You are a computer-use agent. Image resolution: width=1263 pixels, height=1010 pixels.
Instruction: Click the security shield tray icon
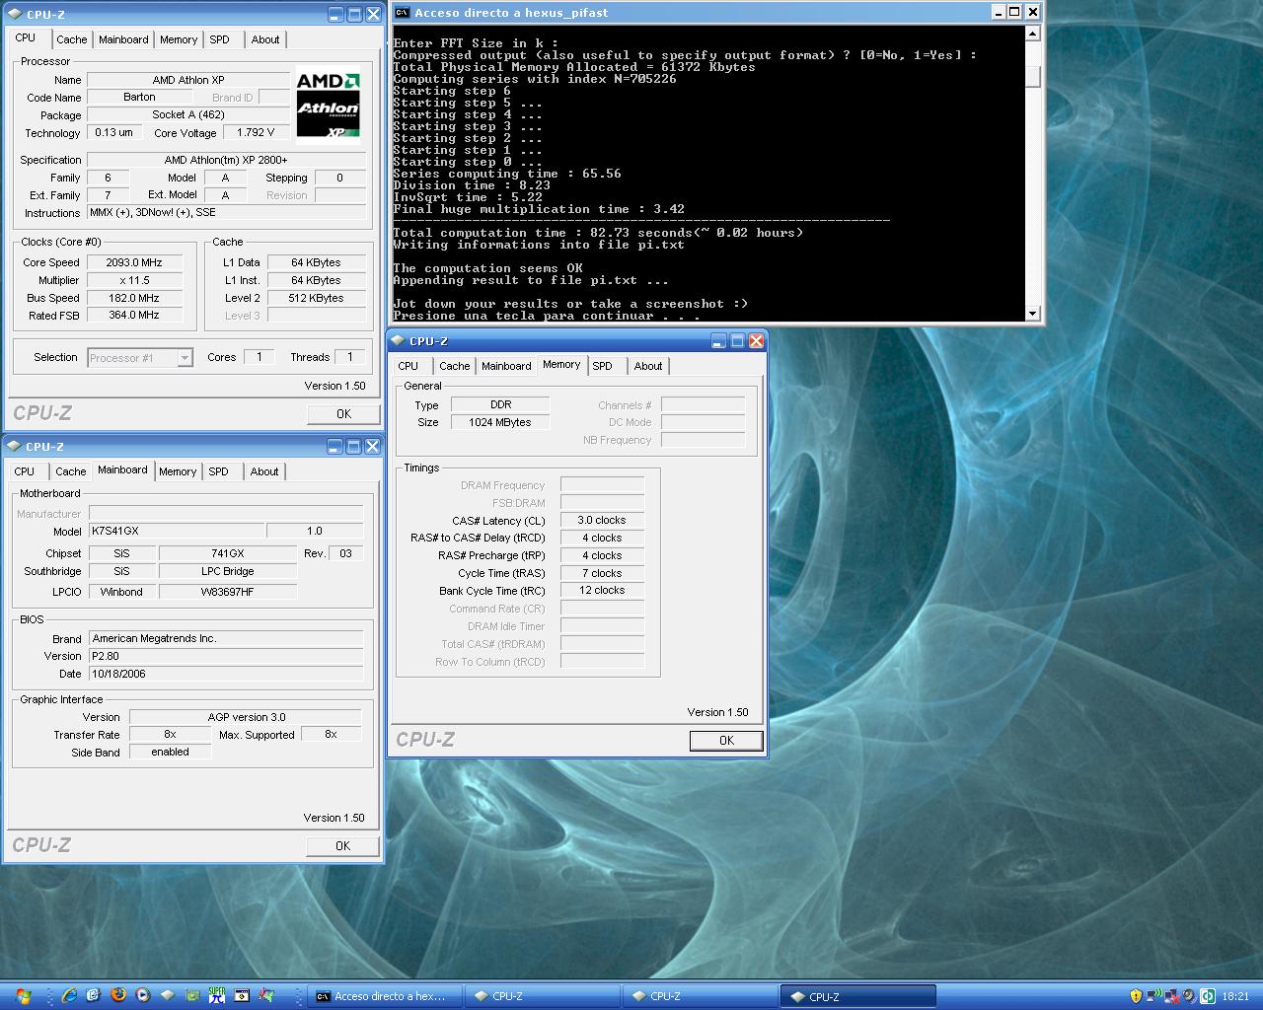click(x=1136, y=996)
